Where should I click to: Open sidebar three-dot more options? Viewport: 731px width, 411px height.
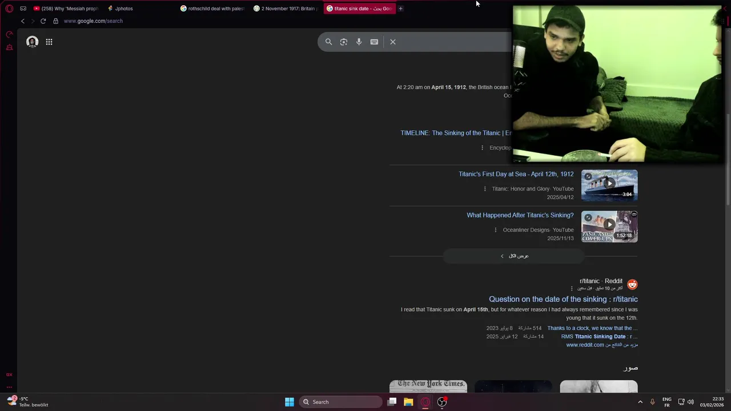[9, 387]
